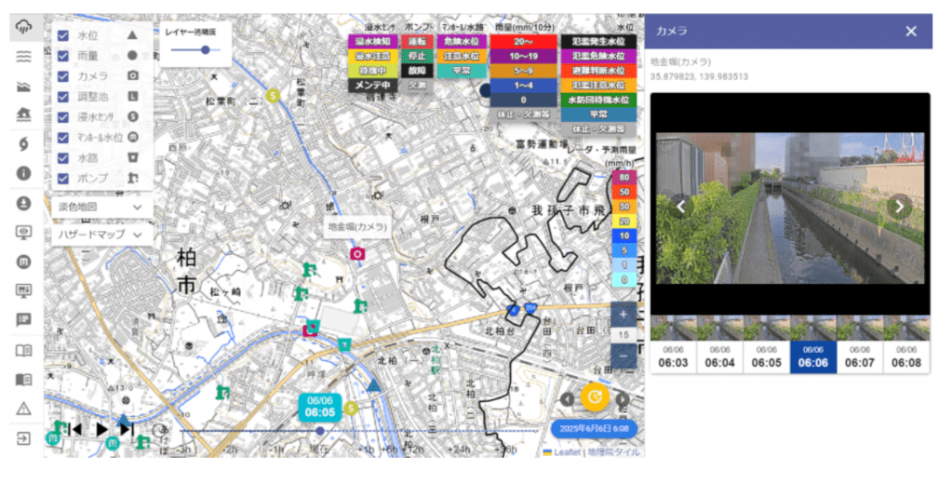952x484 pixels.
Task: Click the pink camera marker on map
Action: point(356,253)
